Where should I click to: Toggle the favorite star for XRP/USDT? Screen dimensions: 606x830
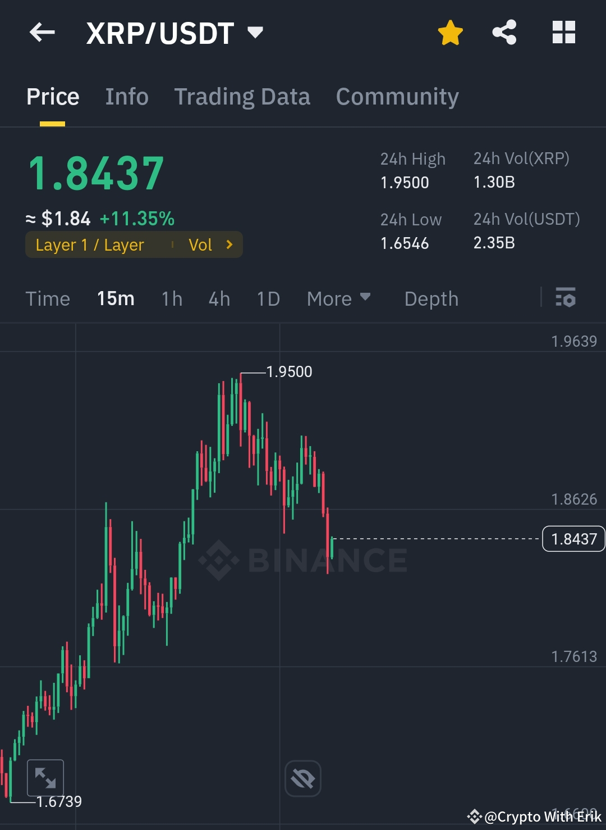pos(450,32)
